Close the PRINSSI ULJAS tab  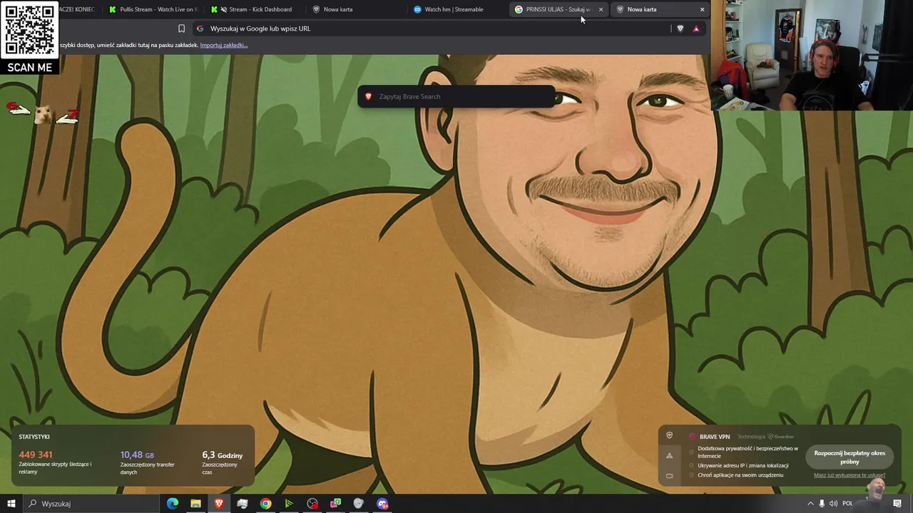point(601,9)
